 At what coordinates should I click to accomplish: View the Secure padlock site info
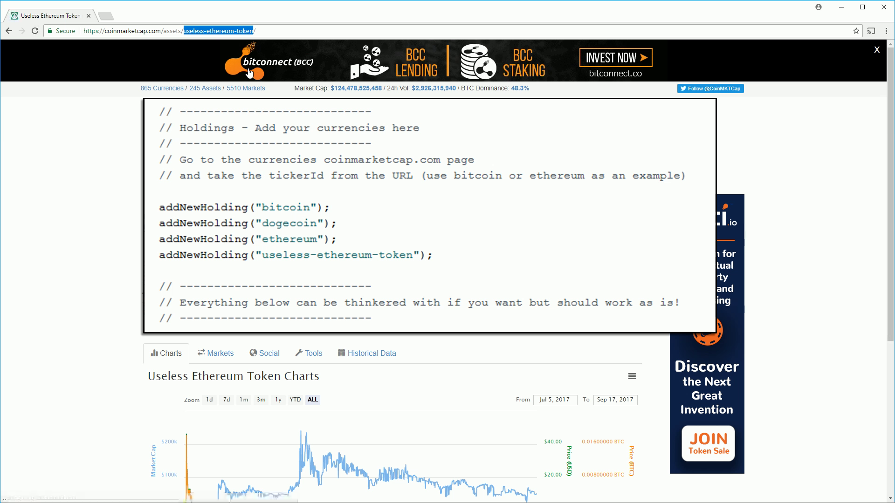[x=62, y=31]
